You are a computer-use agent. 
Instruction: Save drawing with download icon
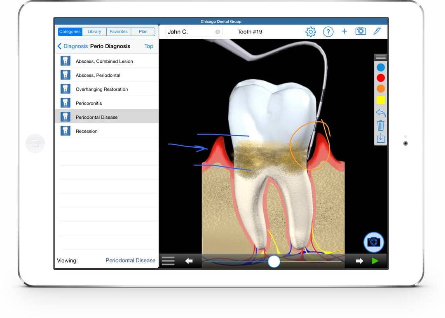pyautogui.click(x=381, y=138)
